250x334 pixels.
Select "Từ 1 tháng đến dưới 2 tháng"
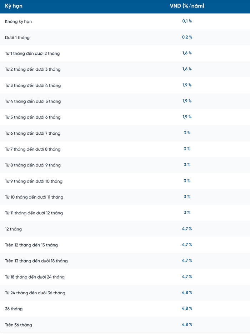click(32, 54)
